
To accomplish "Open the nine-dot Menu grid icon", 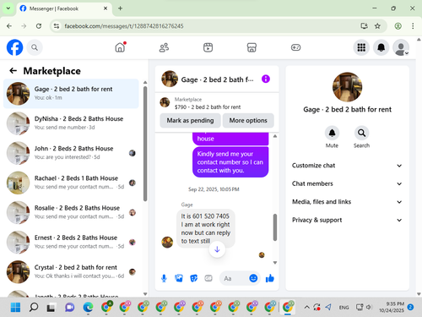I will coord(361,47).
